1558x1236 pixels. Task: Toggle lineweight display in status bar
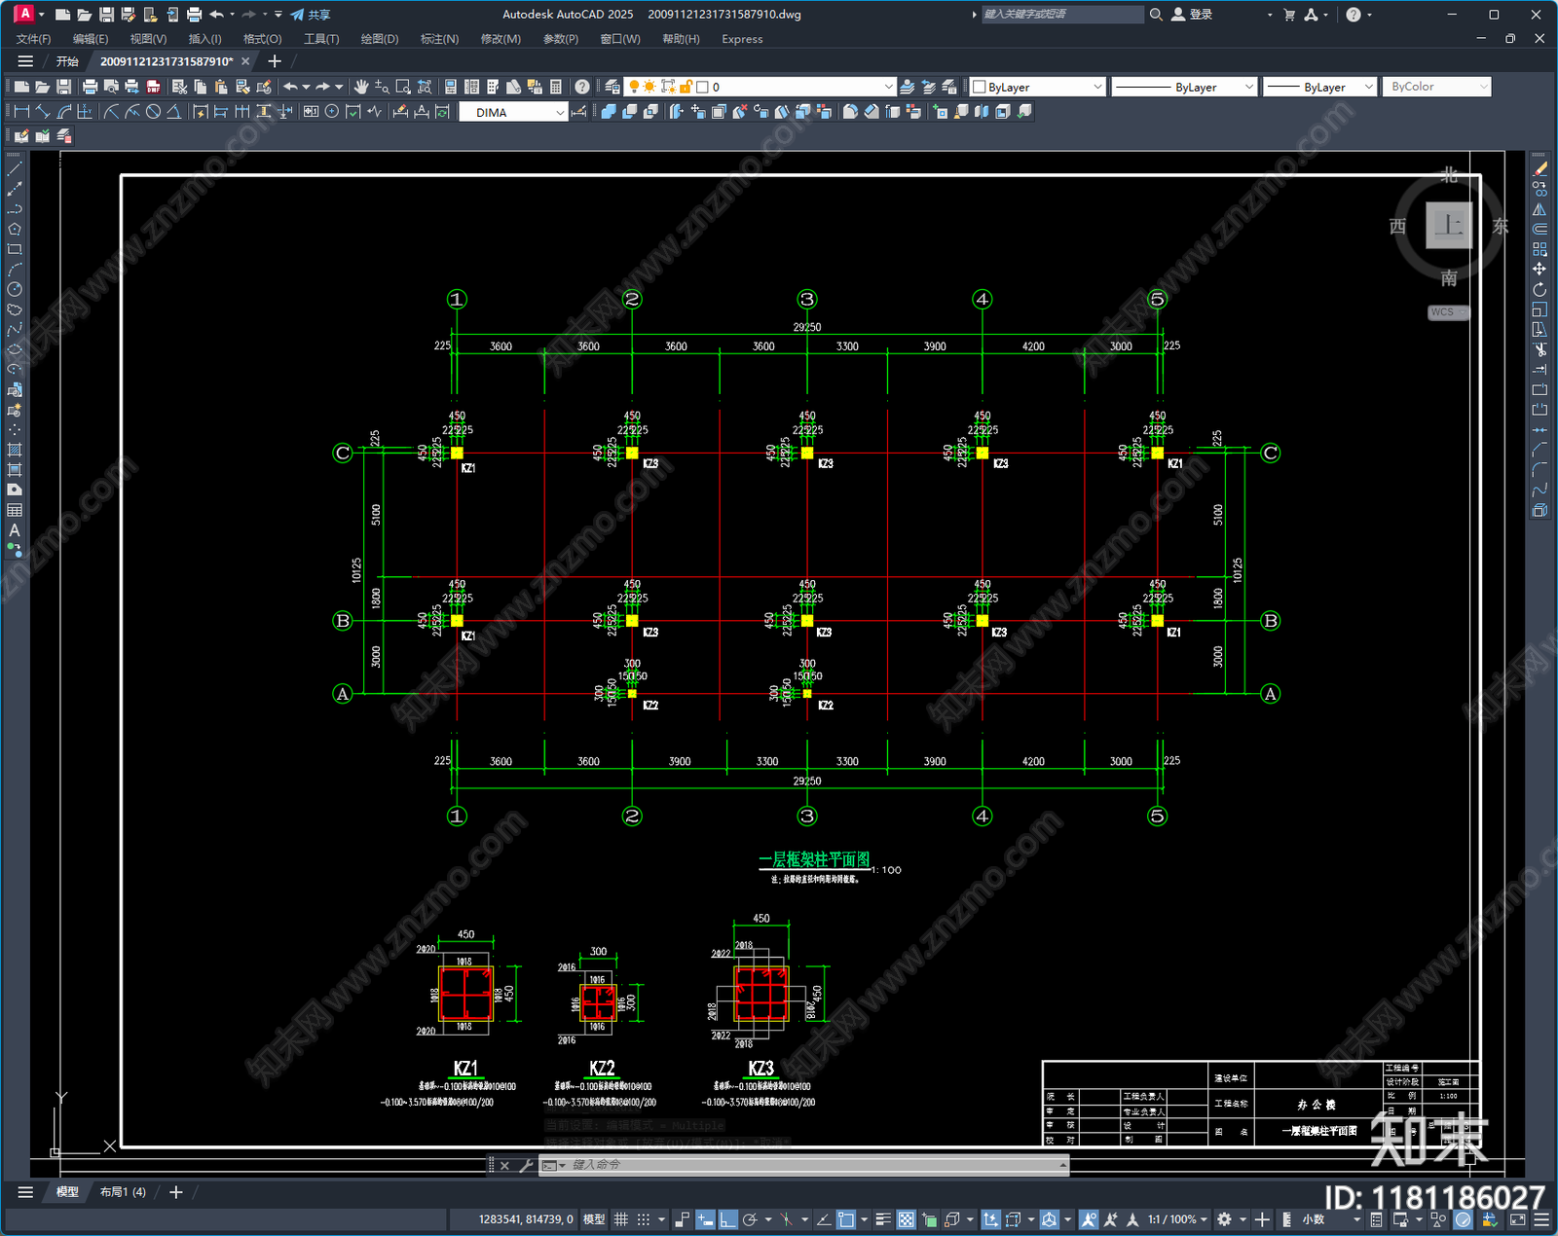click(x=883, y=1219)
